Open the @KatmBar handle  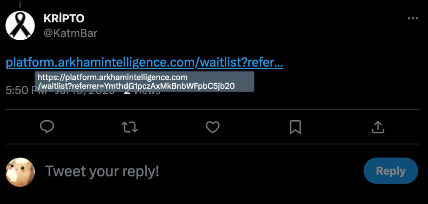coord(70,33)
